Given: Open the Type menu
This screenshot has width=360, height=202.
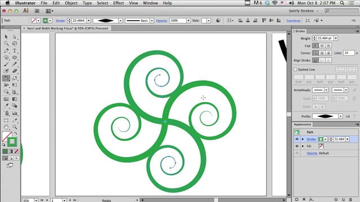Looking at the screenshot, I should [87, 3].
